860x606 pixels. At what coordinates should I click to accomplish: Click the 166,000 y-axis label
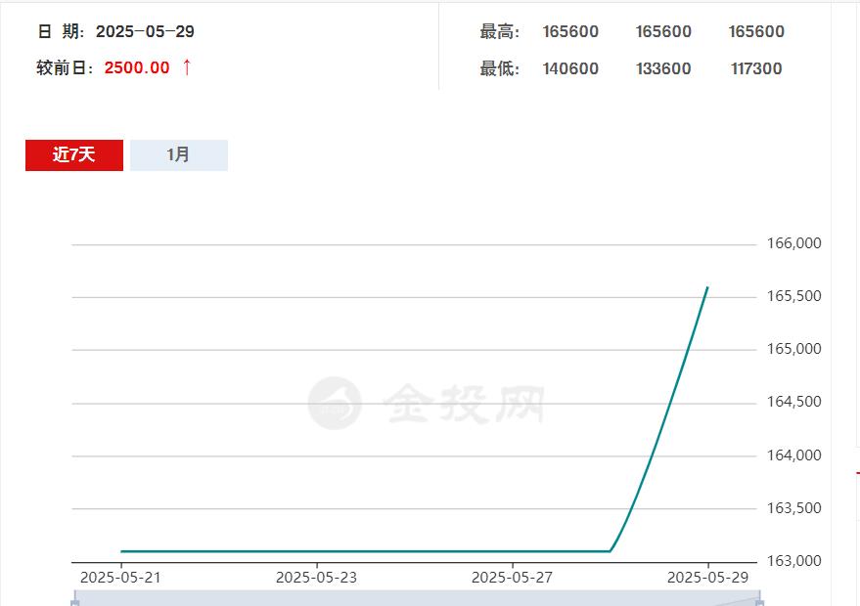pos(793,243)
